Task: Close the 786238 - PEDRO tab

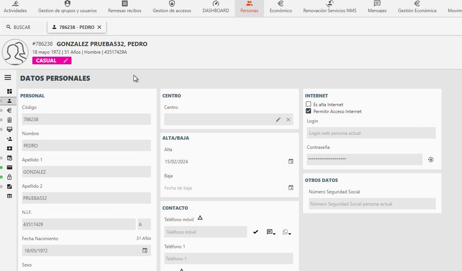Action: (x=99, y=27)
